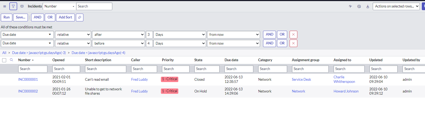The image size is (425, 116).
Task: Click the Short description column search field
Action: point(105,69)
